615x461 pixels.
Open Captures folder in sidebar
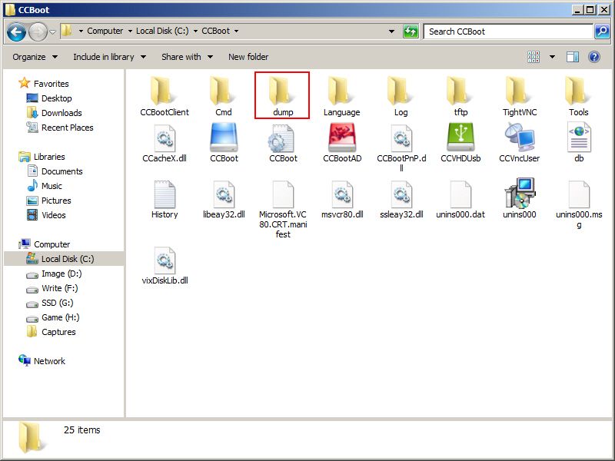coord(51,332)
